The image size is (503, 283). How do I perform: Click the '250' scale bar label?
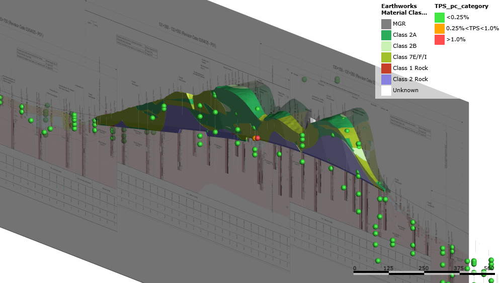click(x=424, y=268)
